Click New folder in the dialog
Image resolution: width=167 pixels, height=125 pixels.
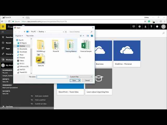(x=30, y=36)
